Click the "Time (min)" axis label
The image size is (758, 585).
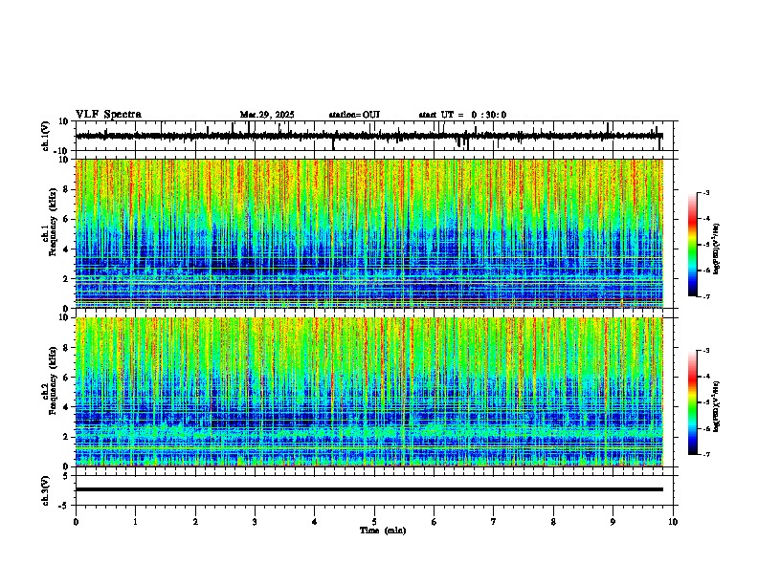coord(383,531)
